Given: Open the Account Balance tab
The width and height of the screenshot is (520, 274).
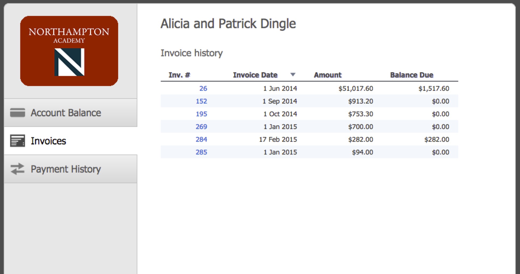Looking at the screenshot, I should (66, 113).
